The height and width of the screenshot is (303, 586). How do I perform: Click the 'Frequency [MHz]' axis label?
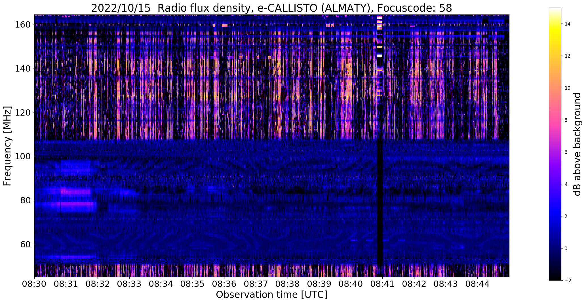(7, 146)
